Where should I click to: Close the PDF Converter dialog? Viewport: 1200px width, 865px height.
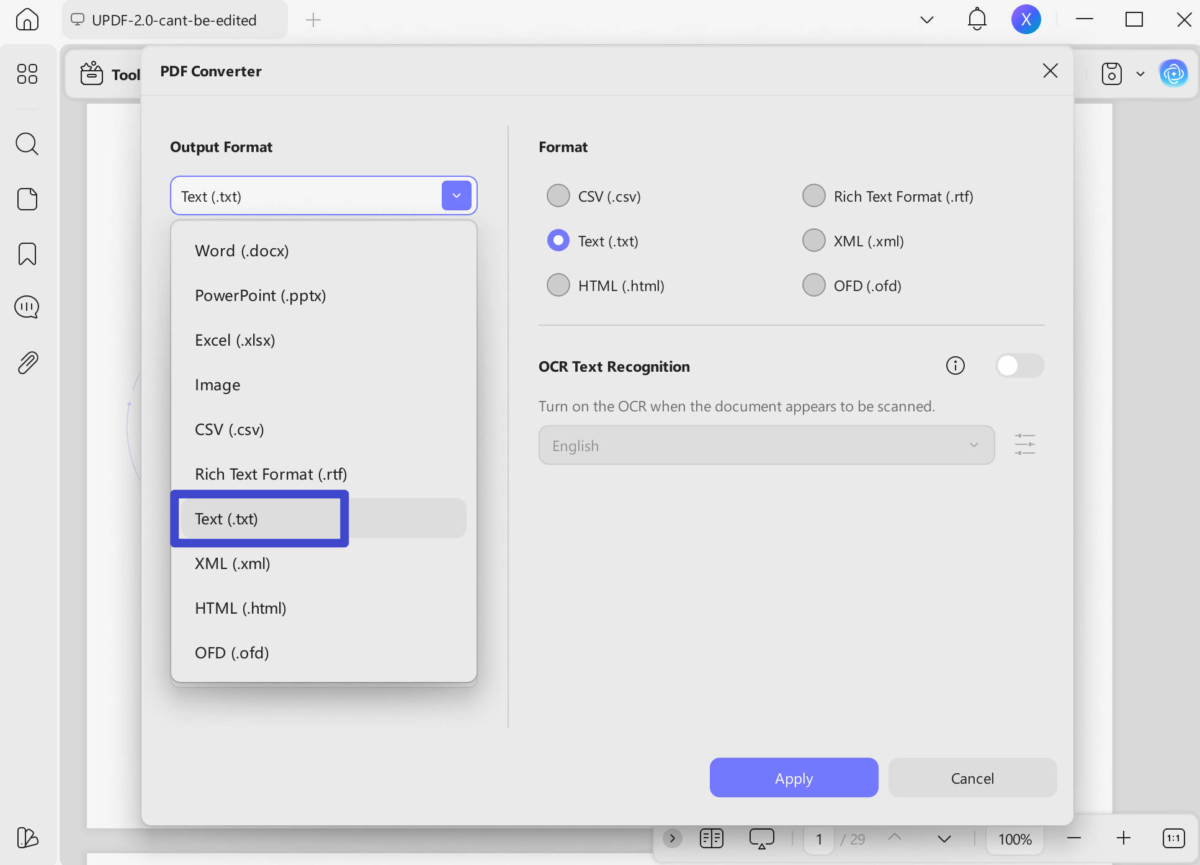click(x=1050, y=71)
